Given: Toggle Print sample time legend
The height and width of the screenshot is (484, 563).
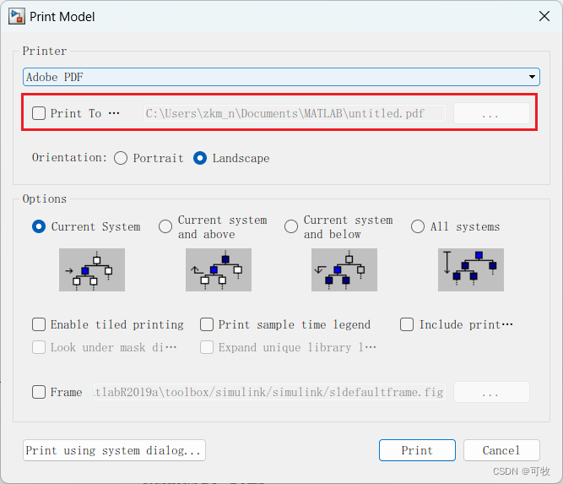Looking at the screenshot, I should 207,324.
